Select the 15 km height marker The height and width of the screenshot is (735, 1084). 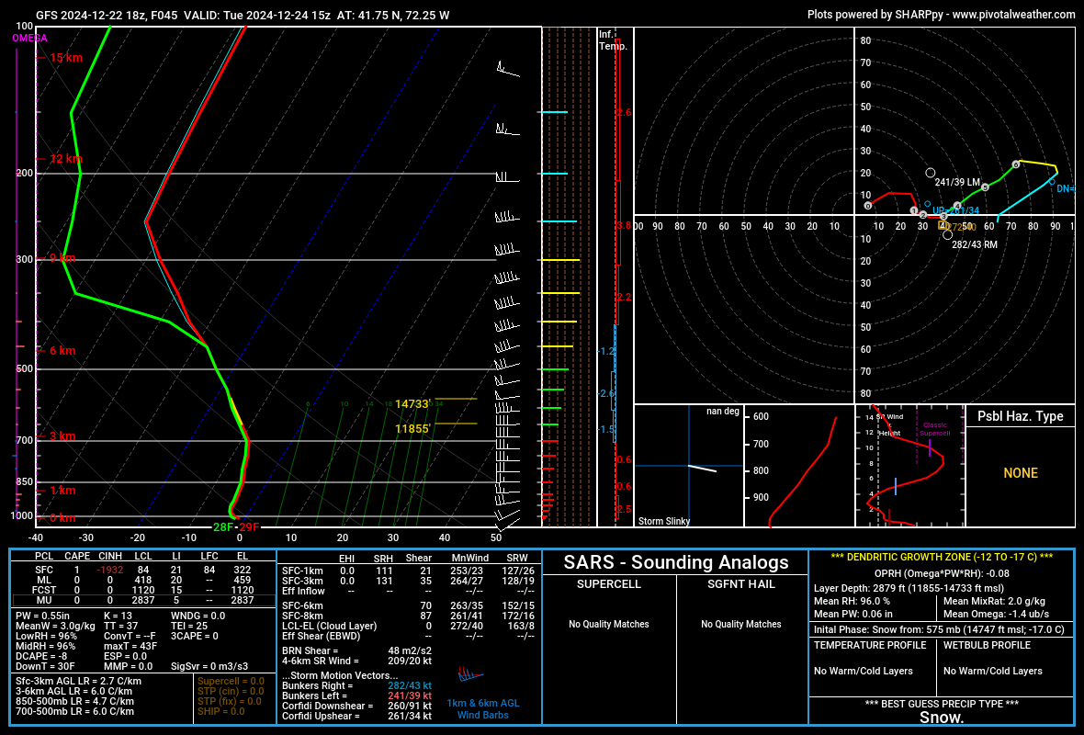[65, 57]
